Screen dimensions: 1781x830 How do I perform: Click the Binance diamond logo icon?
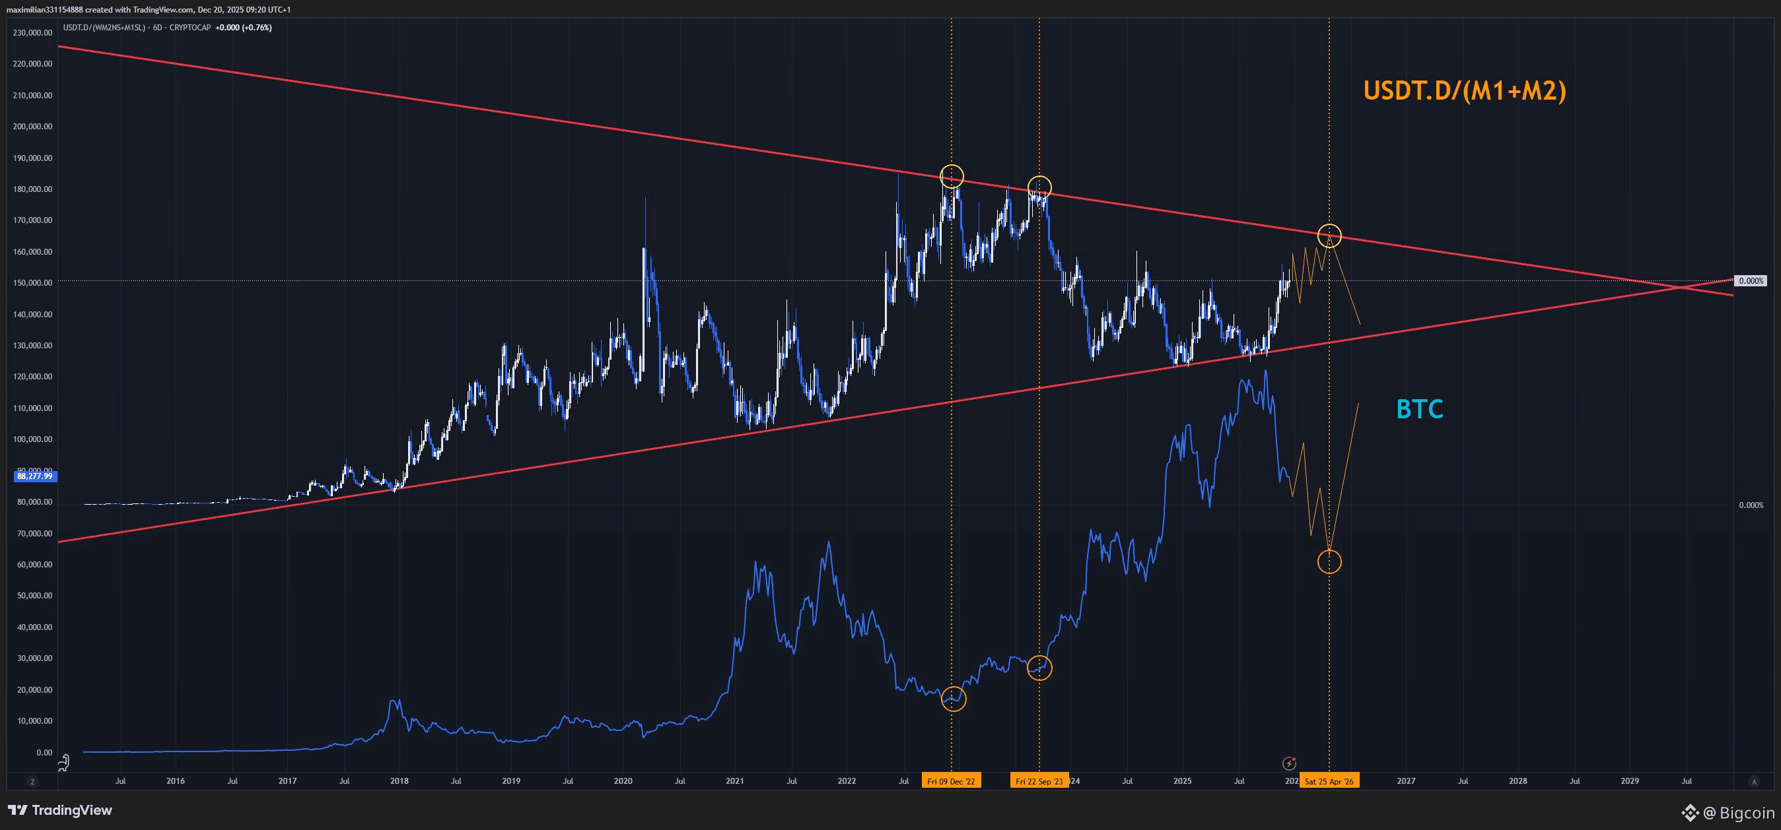[x=1689, y=813]
